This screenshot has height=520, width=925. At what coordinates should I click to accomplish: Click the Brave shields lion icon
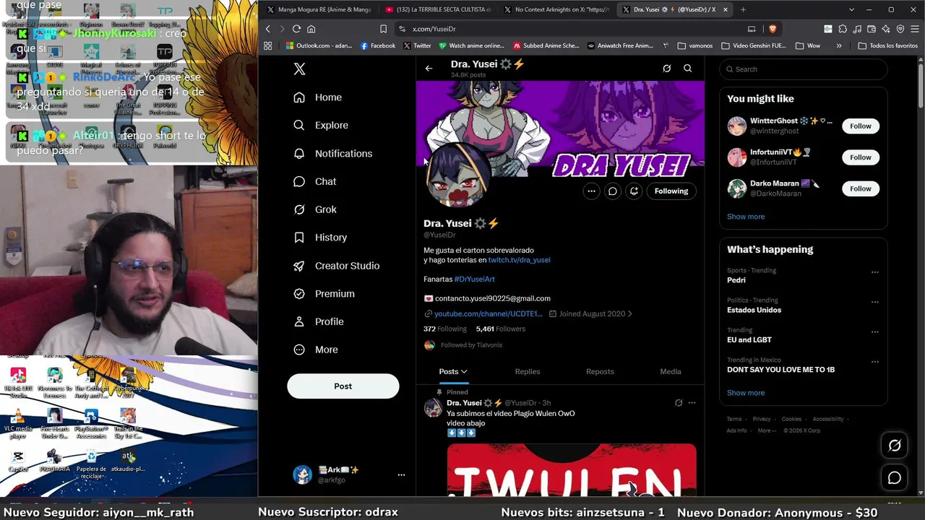[773, 29]
